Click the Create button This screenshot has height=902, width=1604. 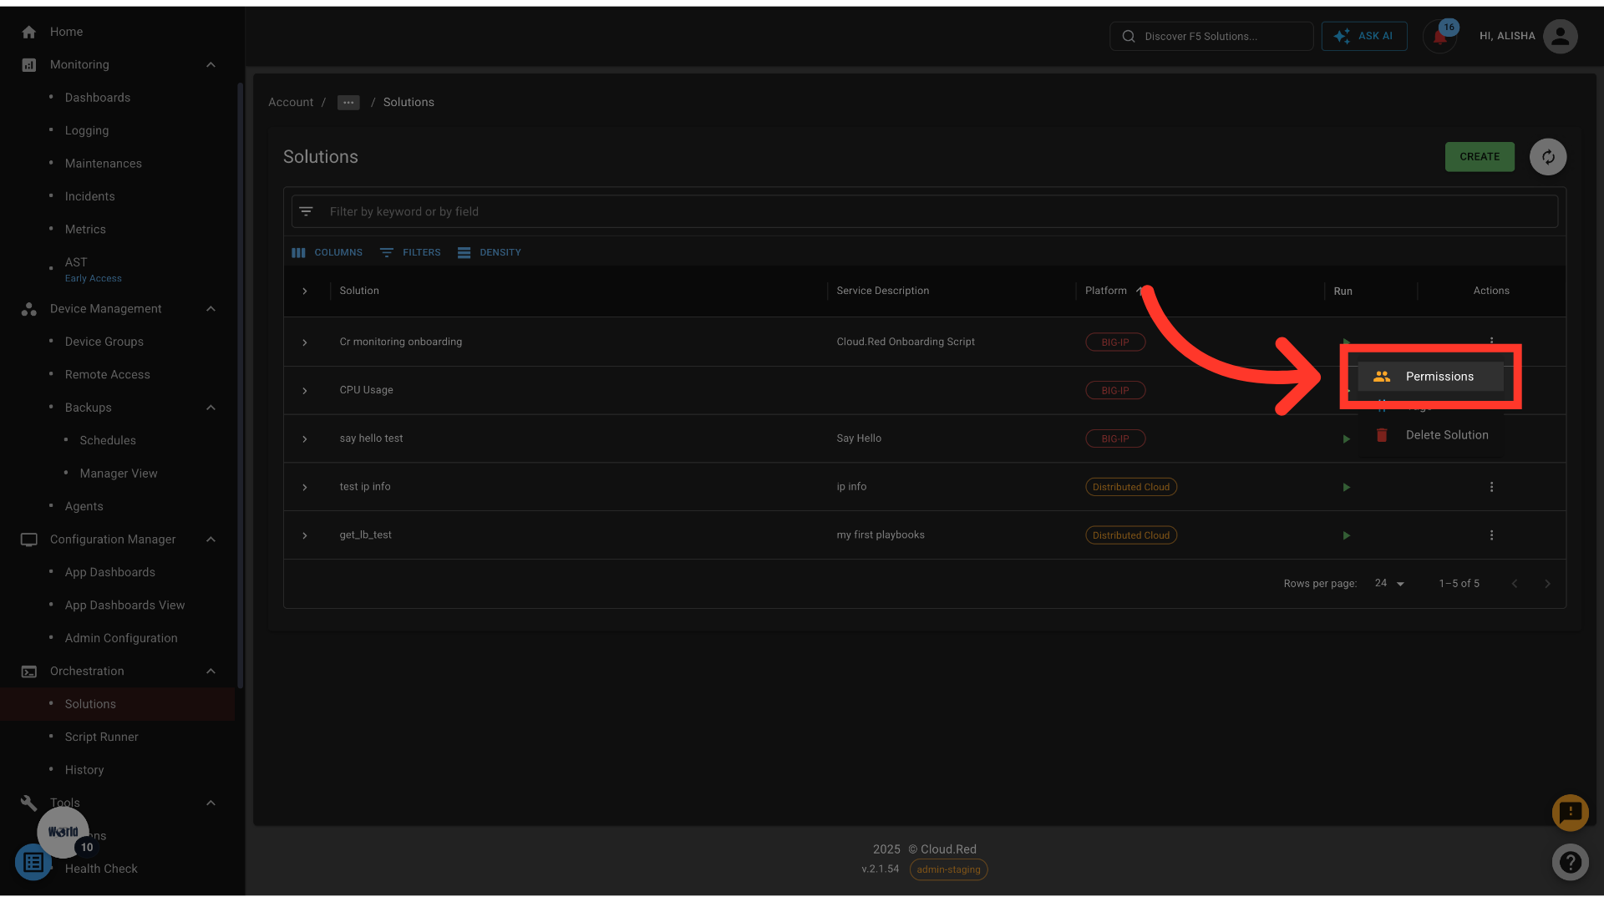click(x=1479, y=157)
